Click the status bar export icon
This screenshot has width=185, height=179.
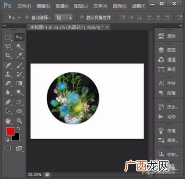[x=47, y=175]
